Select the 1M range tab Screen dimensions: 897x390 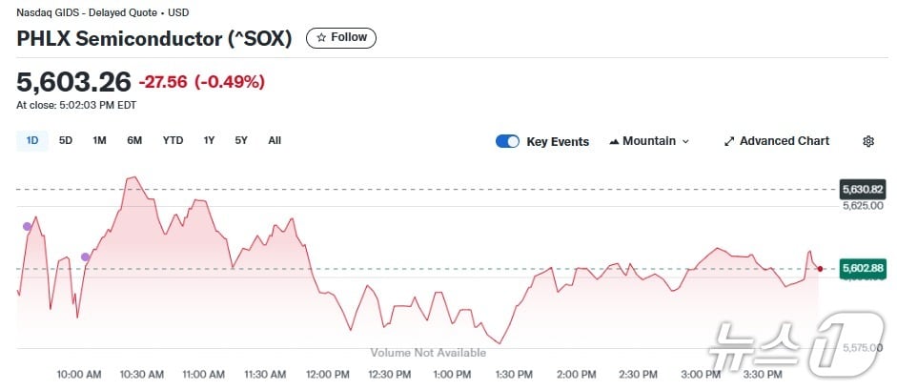pyautogui.click(x=99, y=140)
